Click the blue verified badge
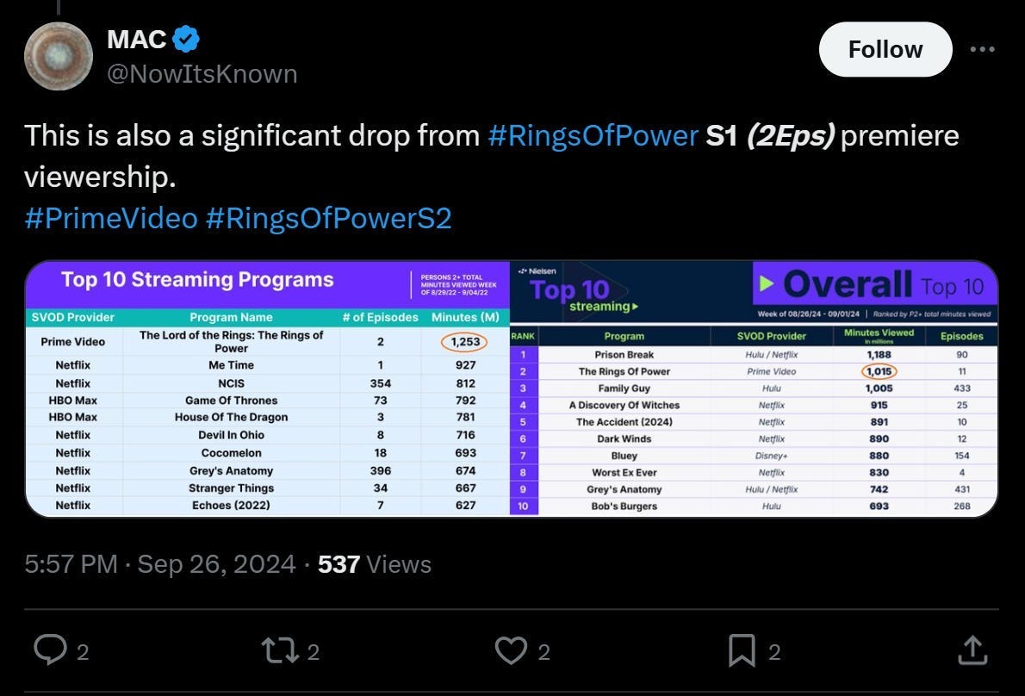 pos(186,40)
